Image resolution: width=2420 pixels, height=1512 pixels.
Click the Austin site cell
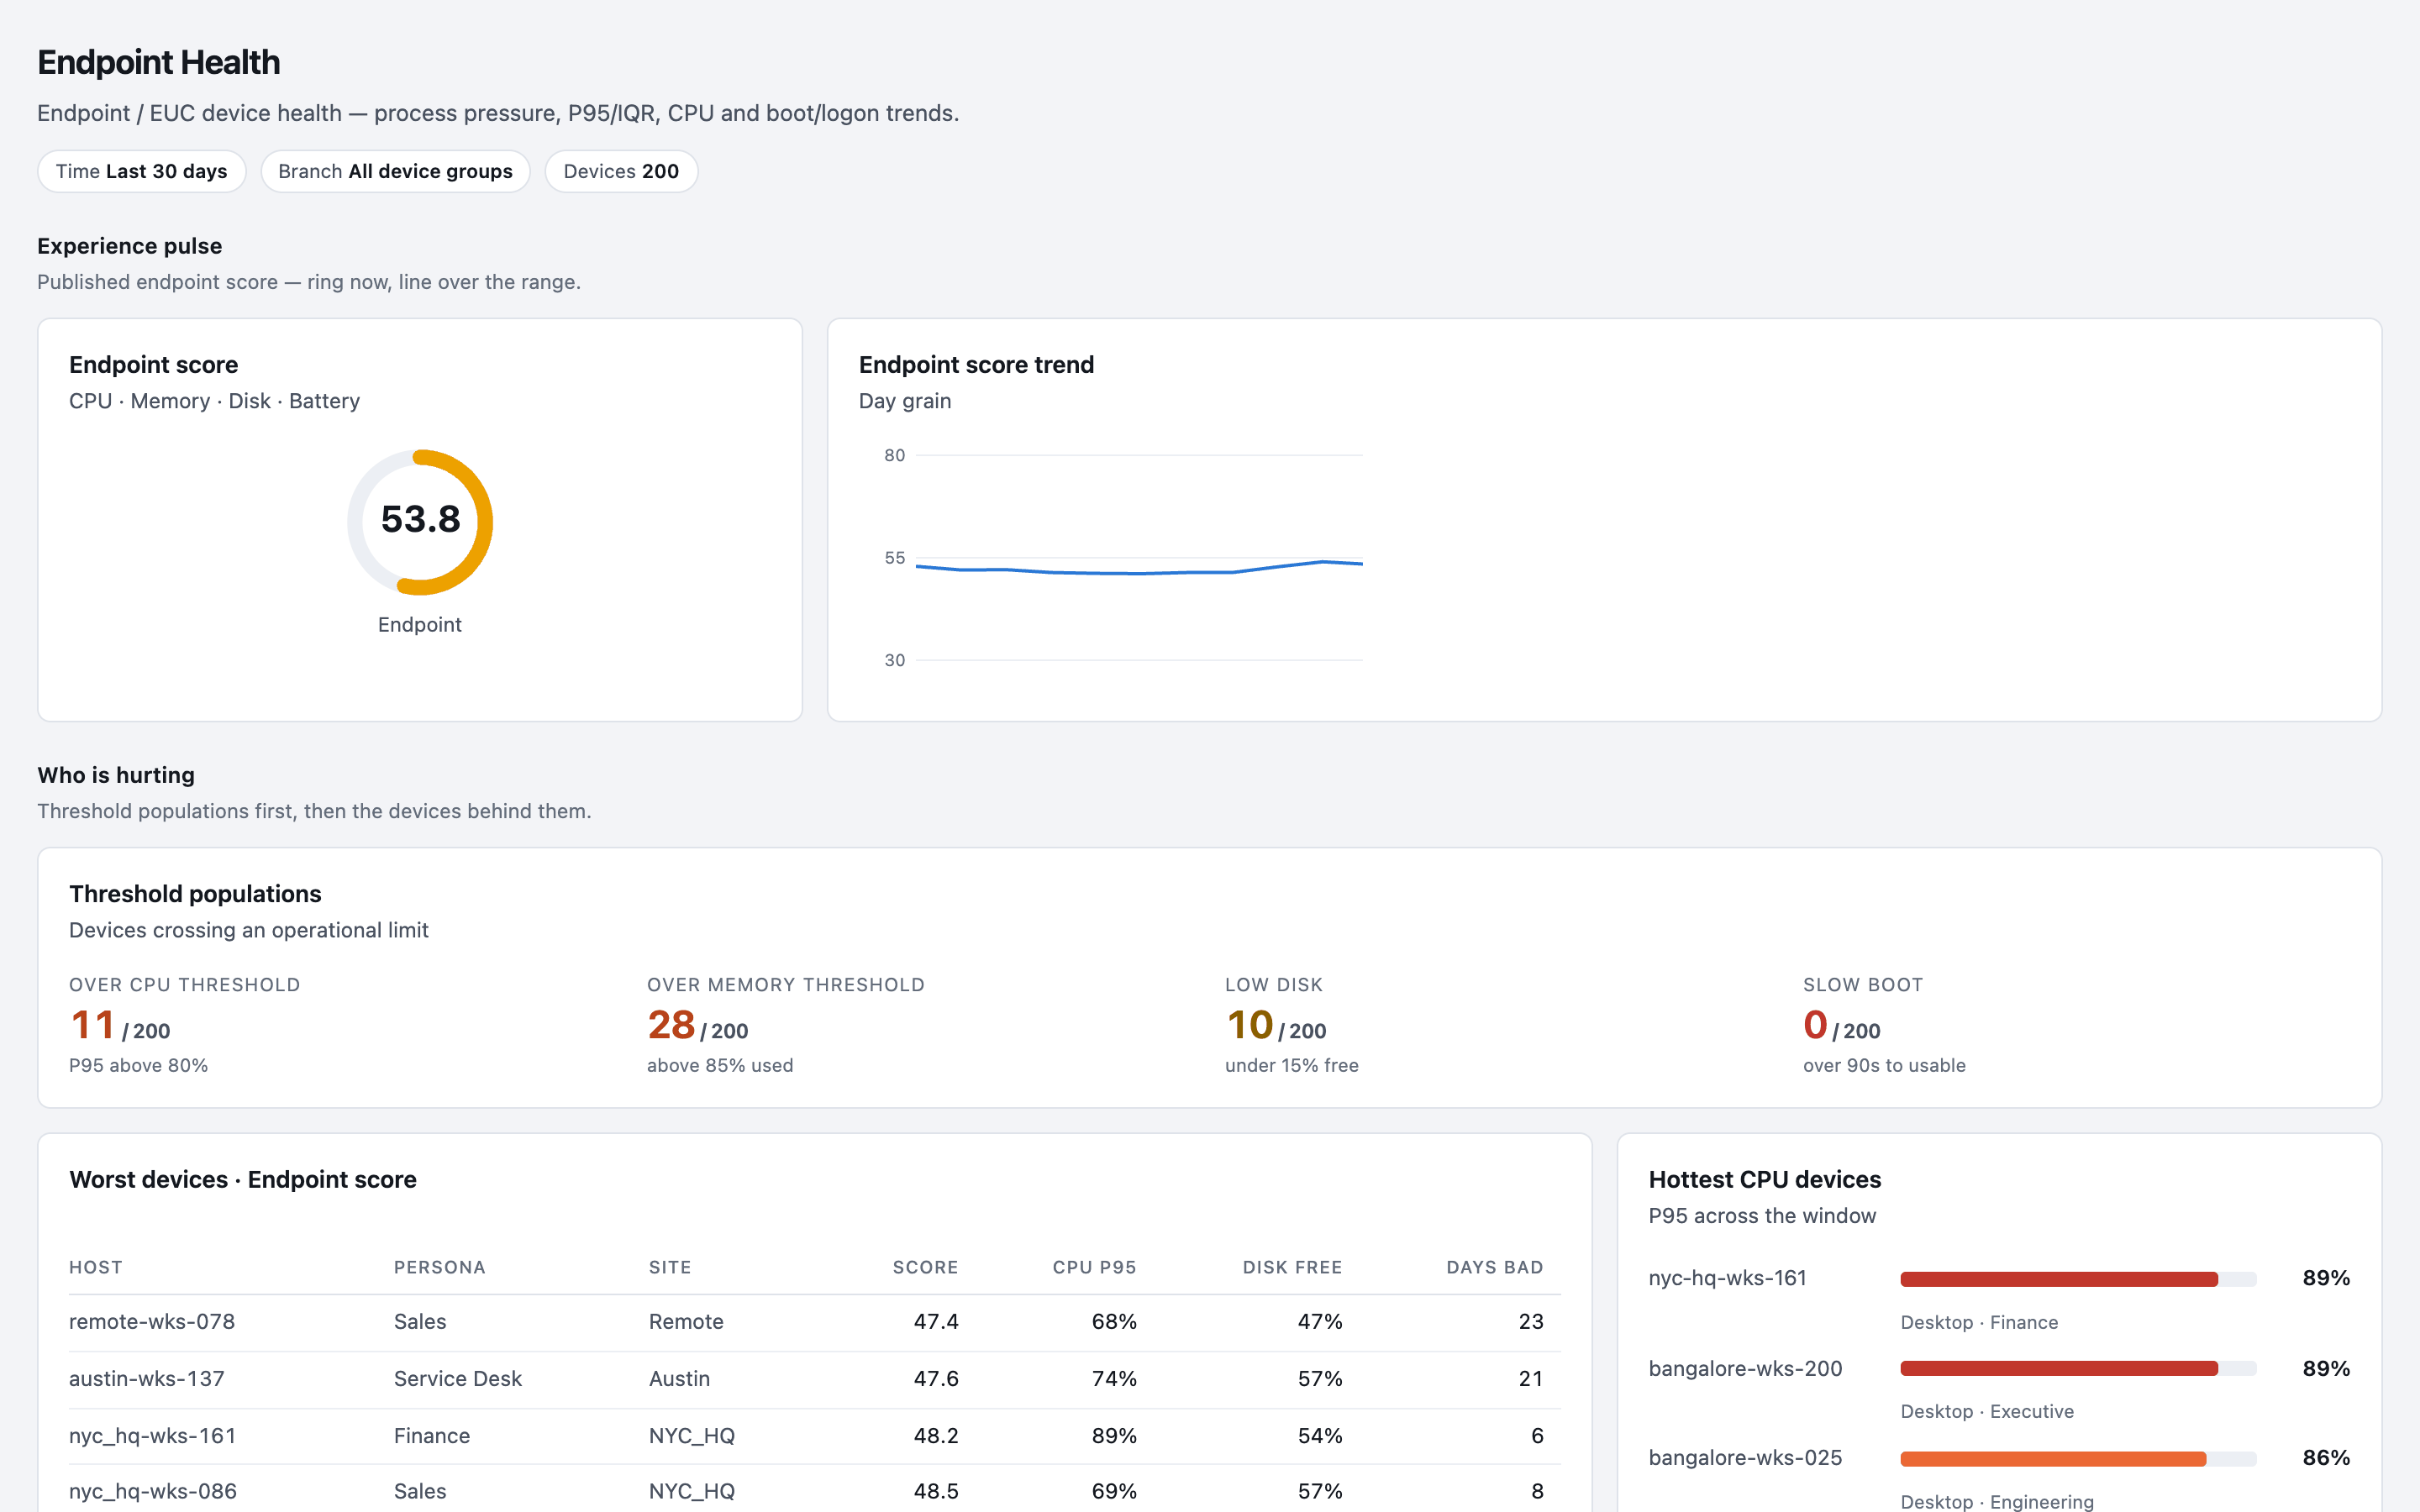(679, 1379)
